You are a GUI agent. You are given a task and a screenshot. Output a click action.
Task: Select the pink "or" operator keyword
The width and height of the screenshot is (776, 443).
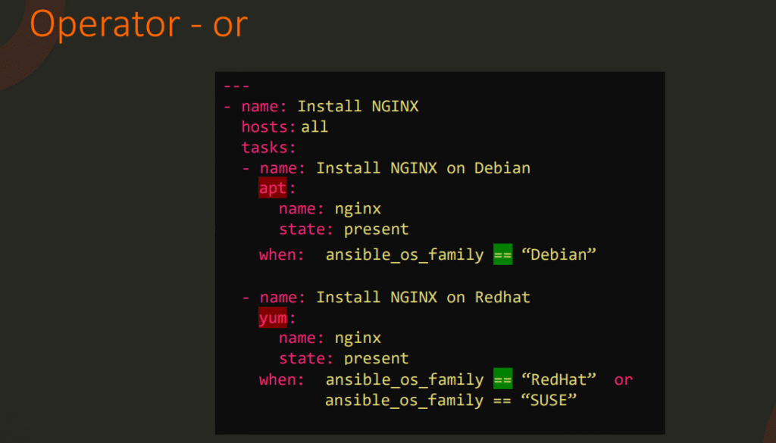[623, 379]
